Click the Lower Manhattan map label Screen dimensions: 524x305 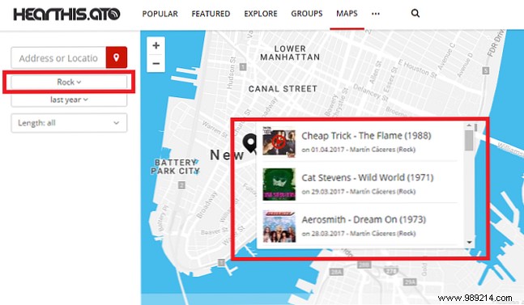point(290,53)
